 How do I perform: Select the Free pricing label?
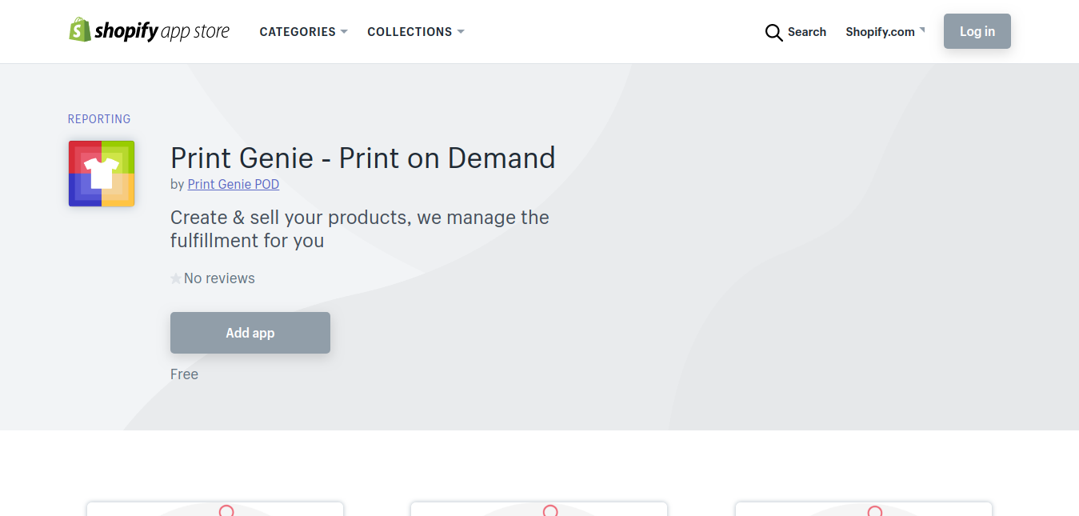(184, 374)
